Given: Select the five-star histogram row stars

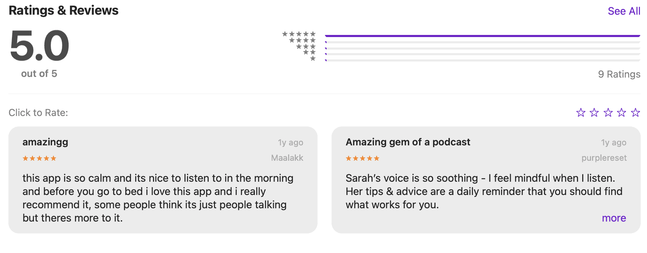Looking at the screenshot, I should point(299,34).
